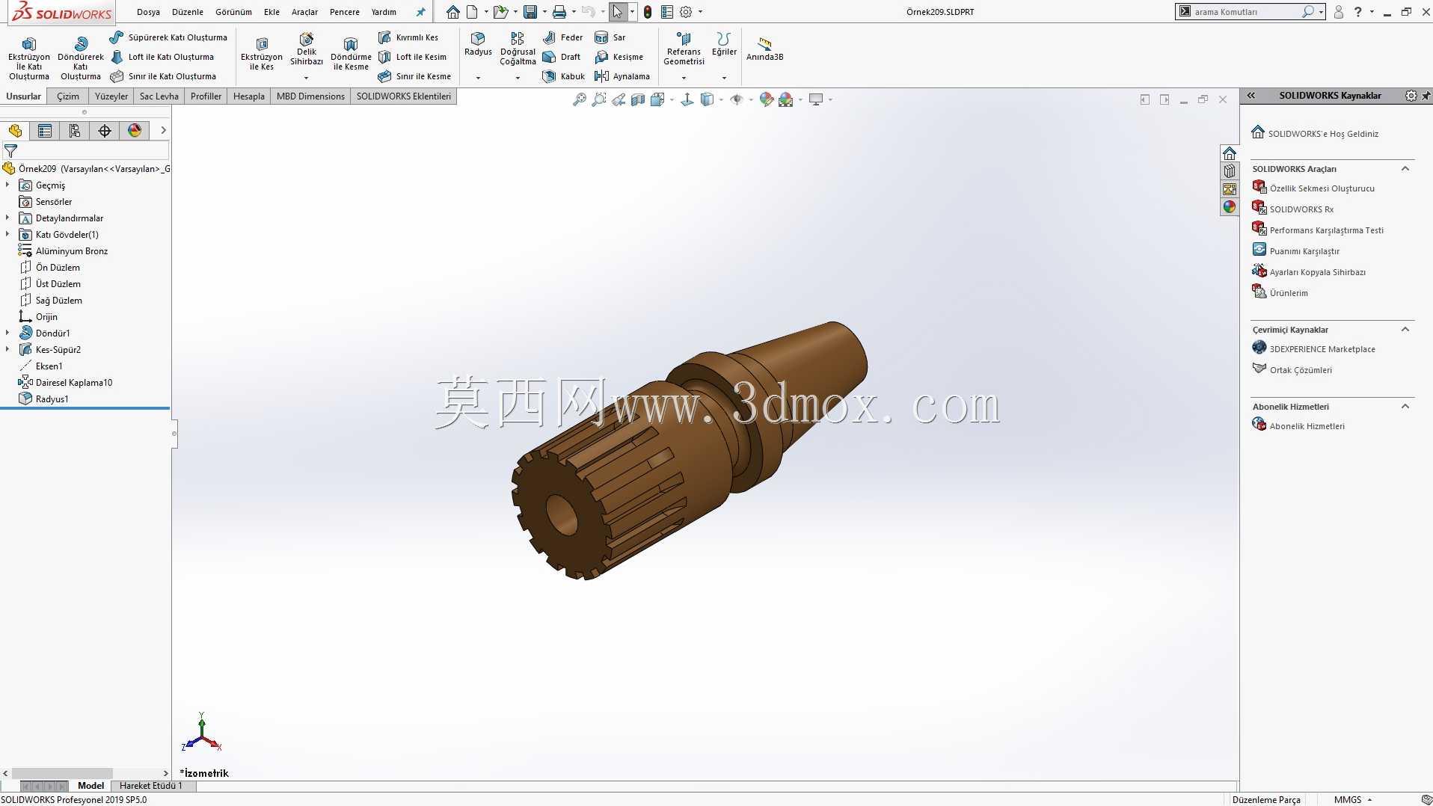Click Loft ile Katı Oluşturma tool

pos(162,57)
